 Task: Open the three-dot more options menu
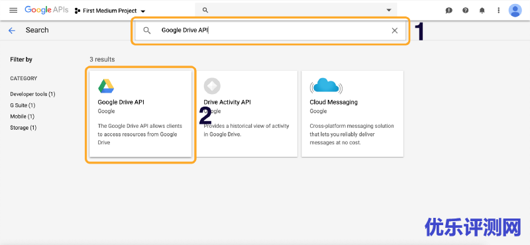499,11
